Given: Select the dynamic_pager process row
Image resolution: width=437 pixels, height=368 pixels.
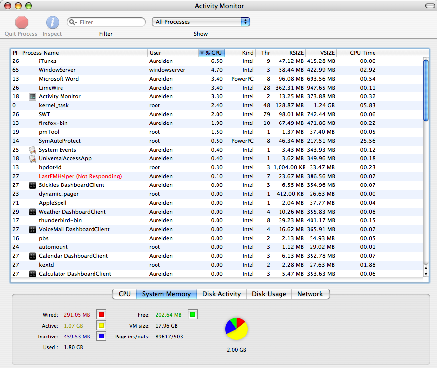Looking at the screenshot, I should (217, 194).
